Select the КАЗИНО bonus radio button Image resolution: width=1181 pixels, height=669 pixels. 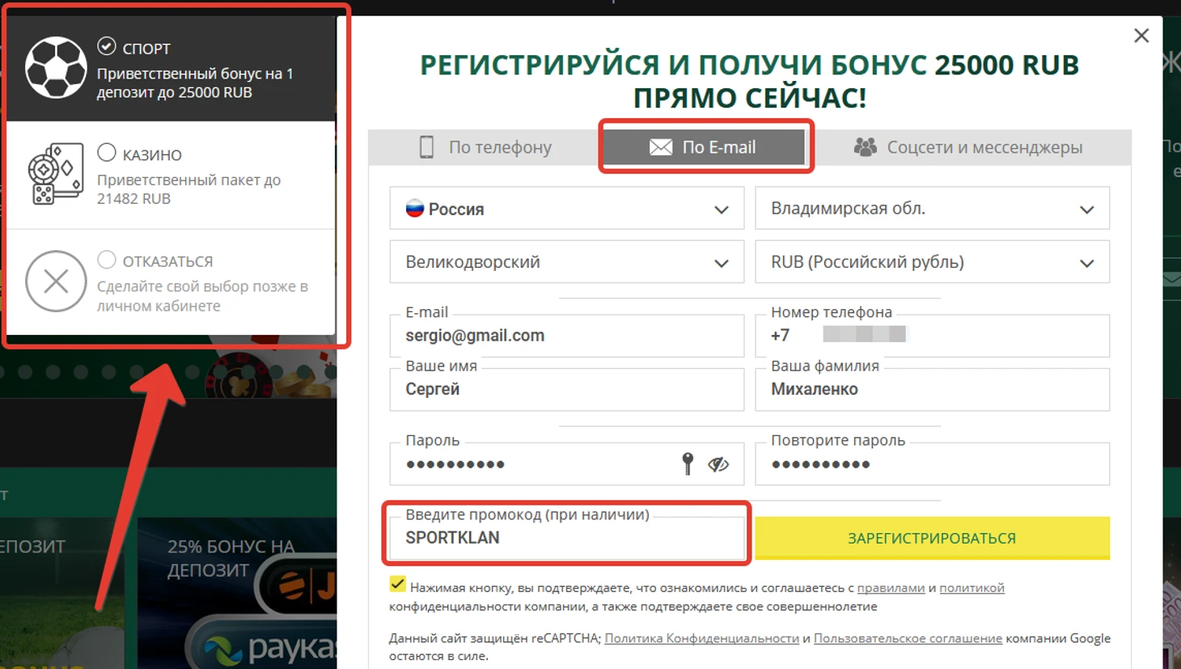[x=107, y=152]
